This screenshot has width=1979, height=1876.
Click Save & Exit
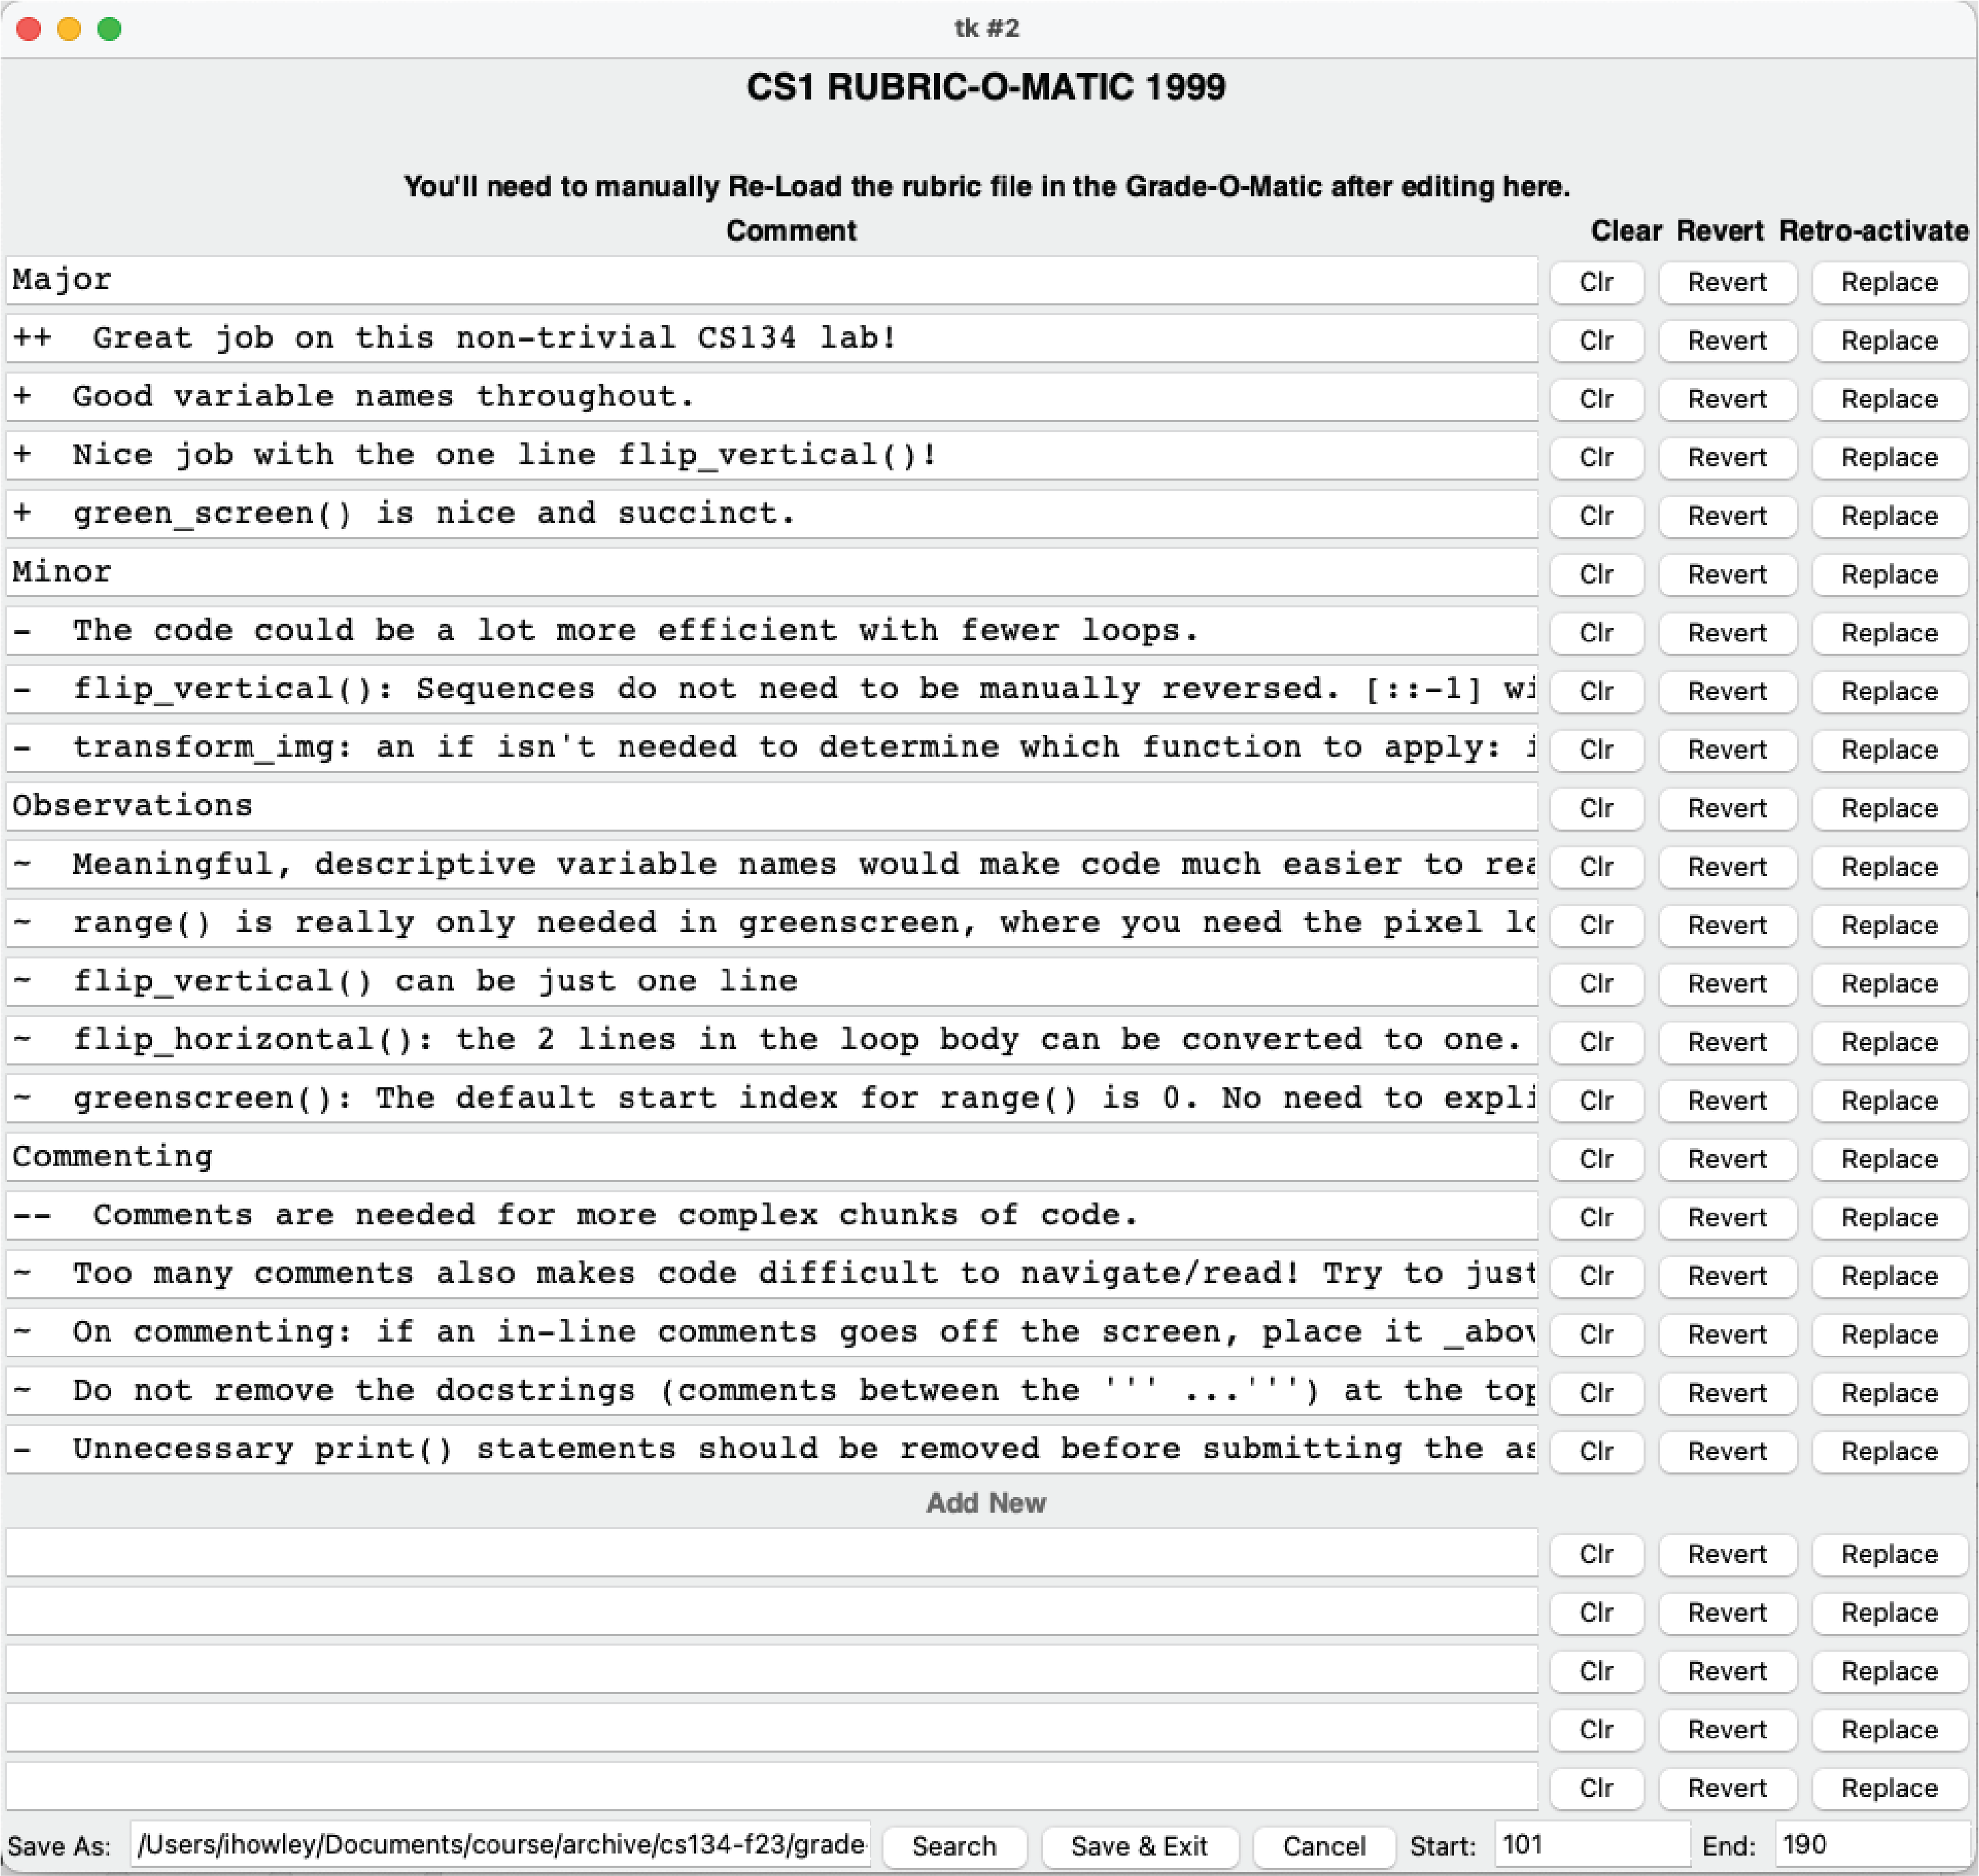click(1140, 1846)
